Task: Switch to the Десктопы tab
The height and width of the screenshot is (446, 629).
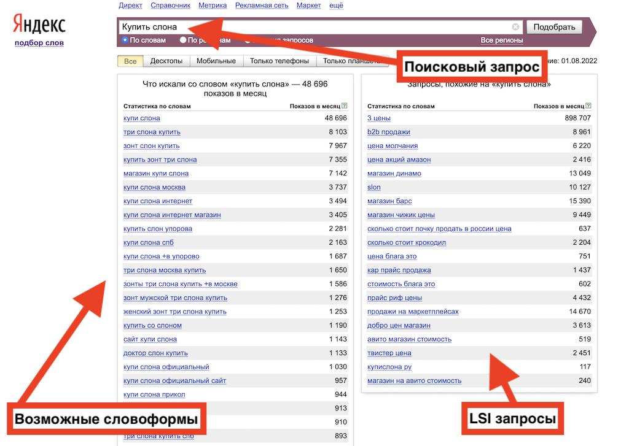Action: [x=166, y=61]
